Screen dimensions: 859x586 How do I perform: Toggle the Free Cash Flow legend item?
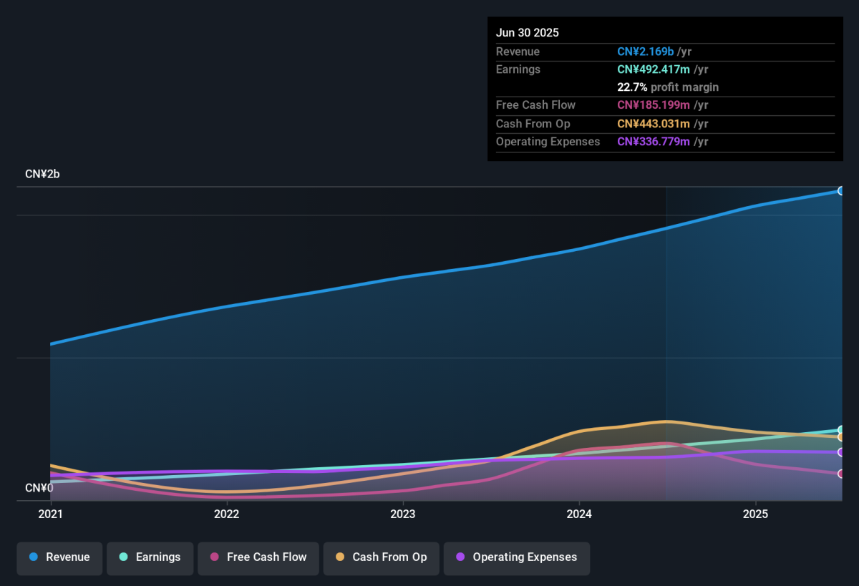258,557
